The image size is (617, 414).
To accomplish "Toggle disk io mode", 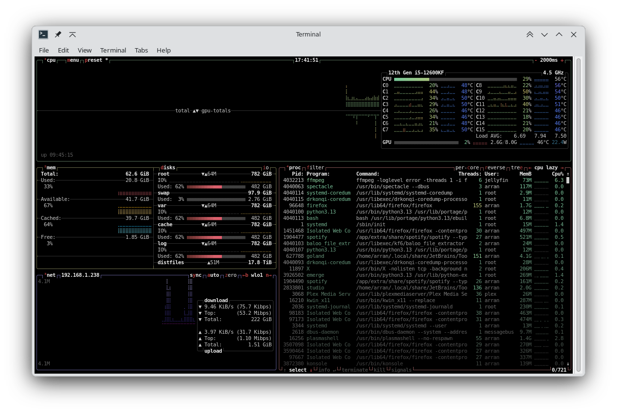I will pyautogui.click(x=266, y=167).
